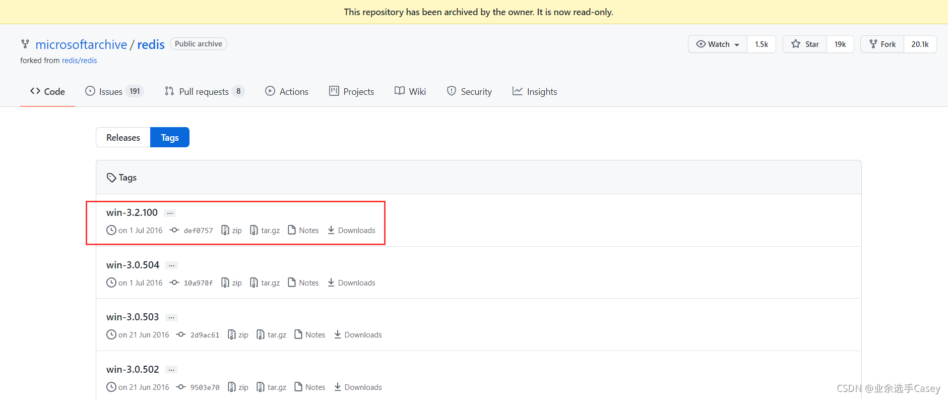
Task: Open the Issues tab
Action: click(114, 91)
